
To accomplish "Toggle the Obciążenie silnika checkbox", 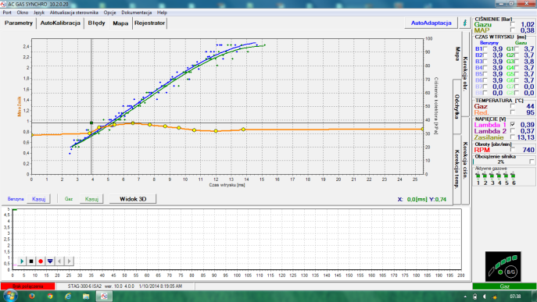I will [x=532, y=162].
